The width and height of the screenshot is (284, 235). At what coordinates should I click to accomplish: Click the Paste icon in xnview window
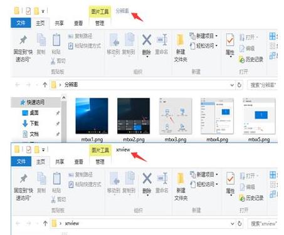pyautogui.click(x=56, y=178)
